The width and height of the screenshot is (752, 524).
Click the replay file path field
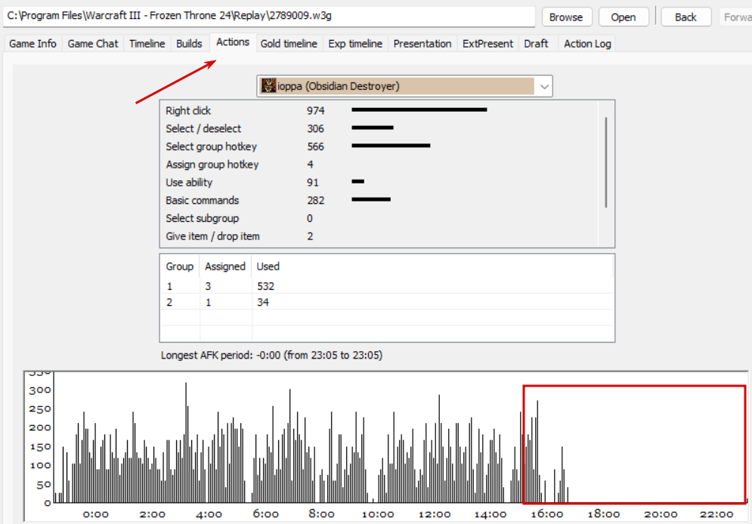(268, 17)
